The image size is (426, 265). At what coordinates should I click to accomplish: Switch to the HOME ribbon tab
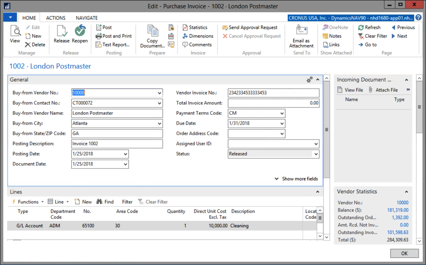[x=29, y=18]
